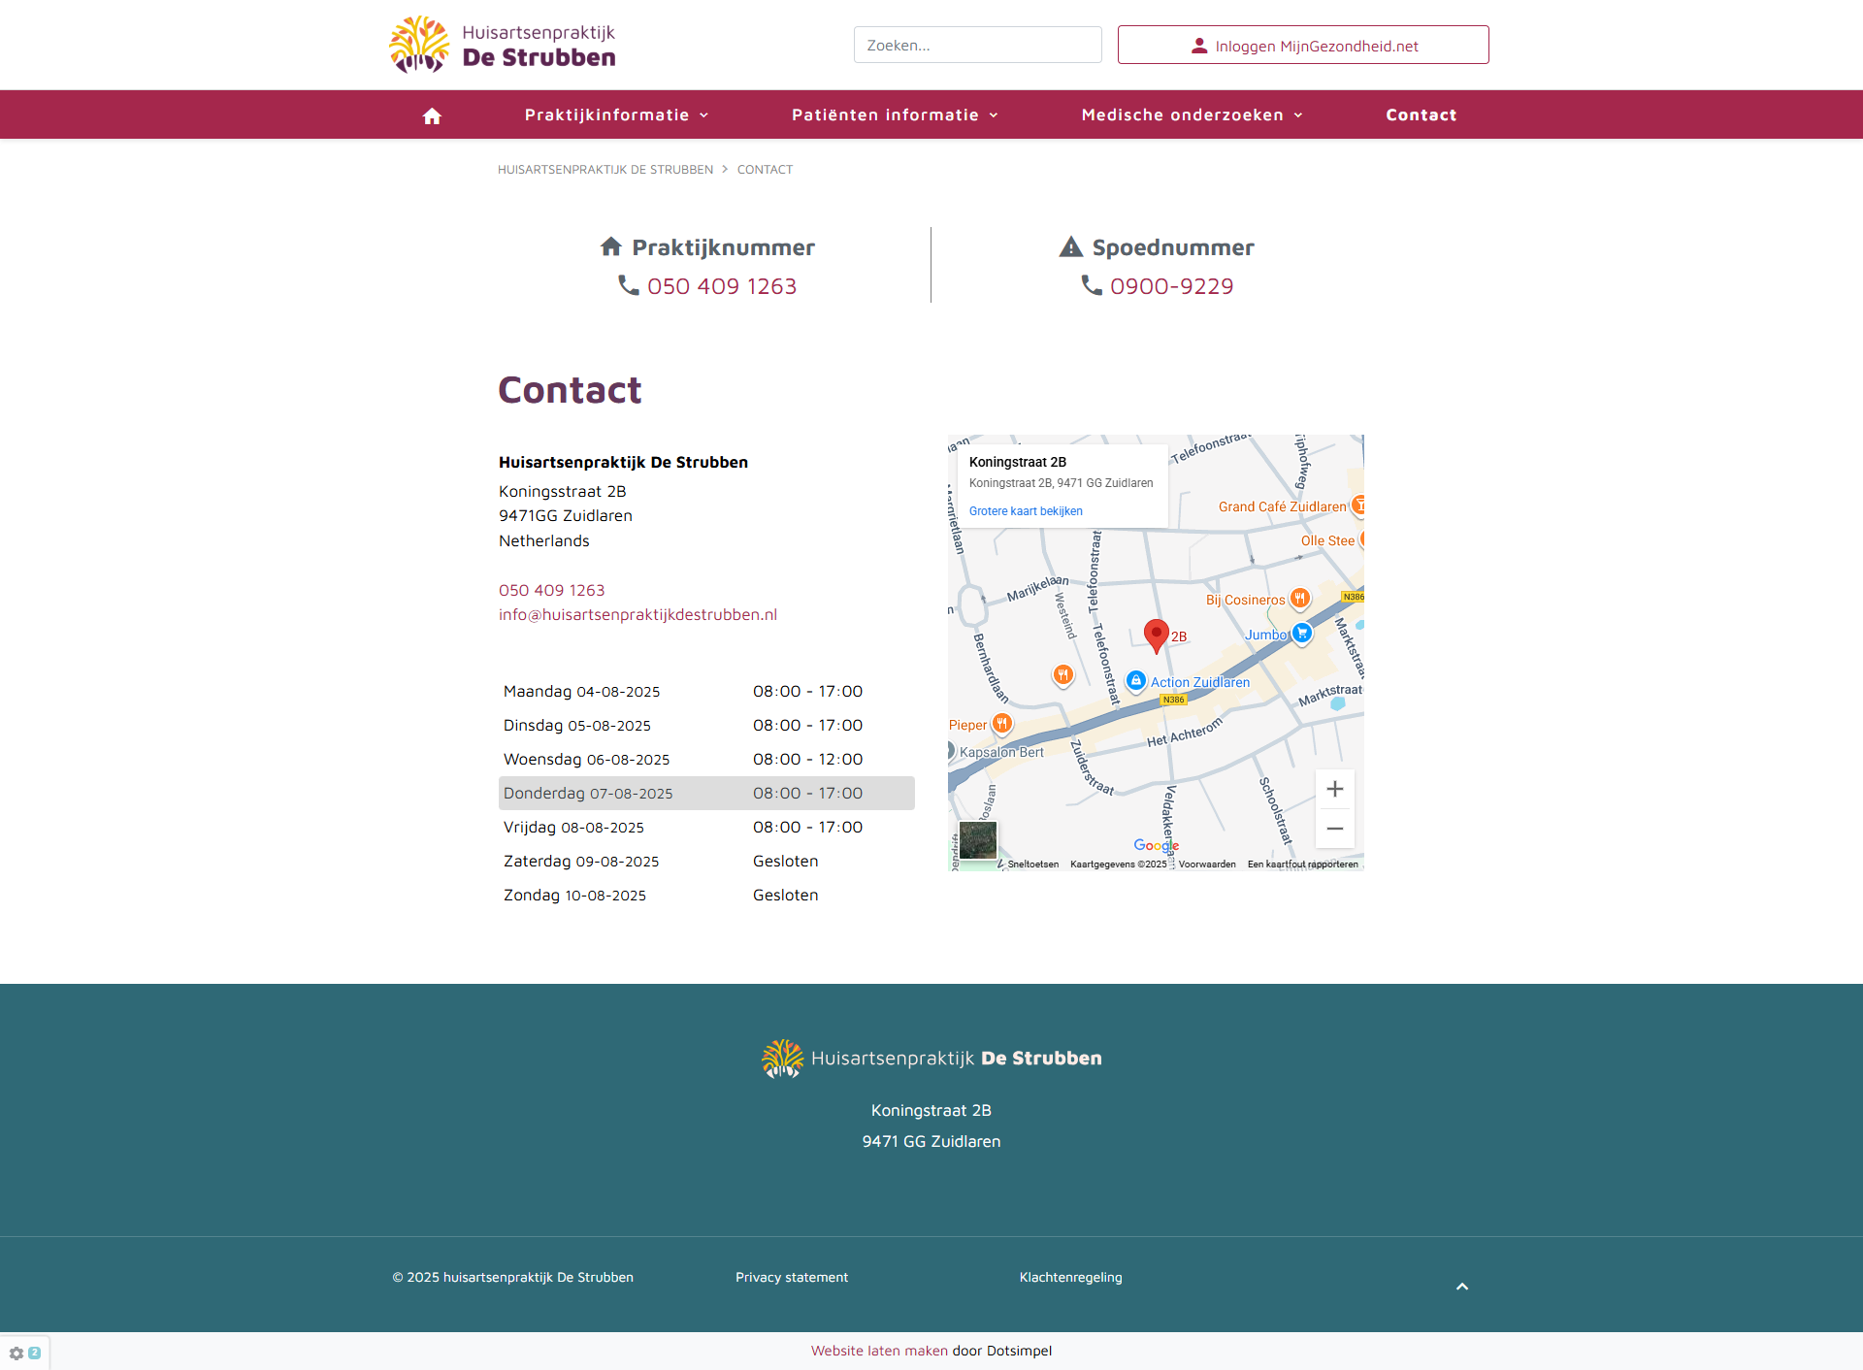1863x1370 pixels.
Task: Open the Contact menu item
Action: (x=1421, y=115)
